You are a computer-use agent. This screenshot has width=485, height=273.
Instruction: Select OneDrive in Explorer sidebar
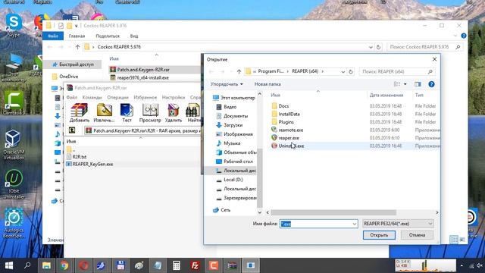[x=65, y=77]
